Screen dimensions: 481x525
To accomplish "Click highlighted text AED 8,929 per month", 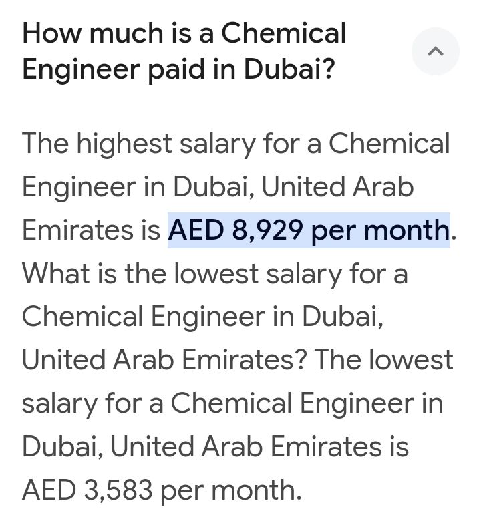I will tap(308, 230).
